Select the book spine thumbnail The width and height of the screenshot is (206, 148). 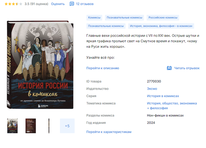(x=49, y=126)
